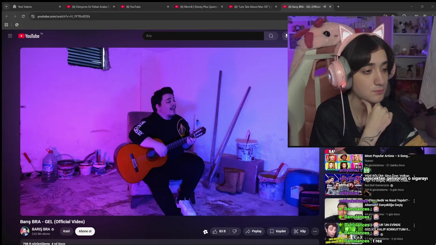
Task: Go forward using the browser forward arrow
Action: (x=15, y=16)
